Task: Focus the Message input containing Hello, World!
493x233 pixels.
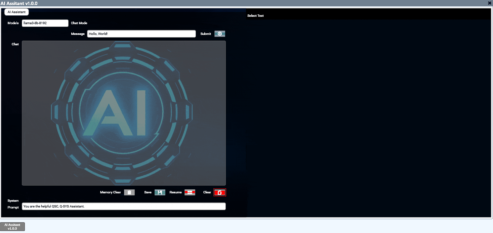Action: click(141, 34)
